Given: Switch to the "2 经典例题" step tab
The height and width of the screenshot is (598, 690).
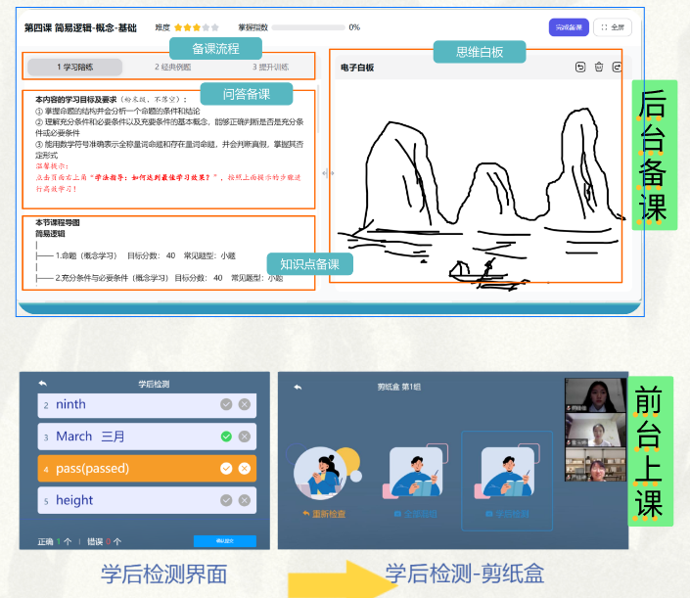Looking at the screenshot, I should [172, 67].
